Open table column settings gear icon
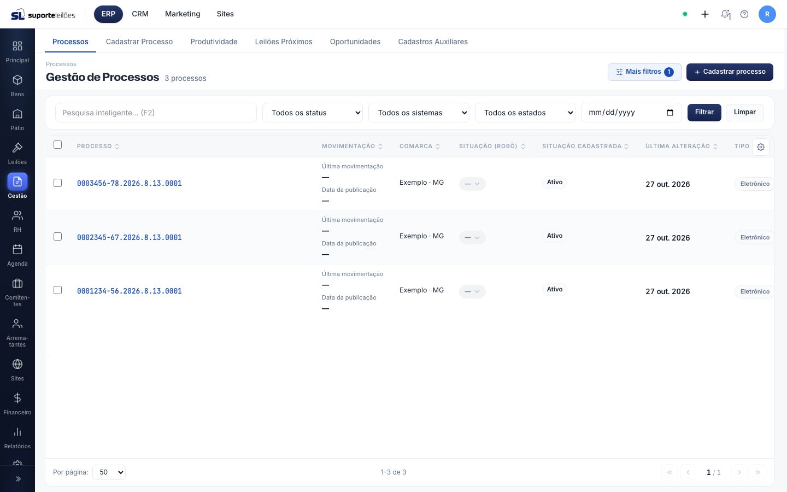 click(x=761, y=147)
